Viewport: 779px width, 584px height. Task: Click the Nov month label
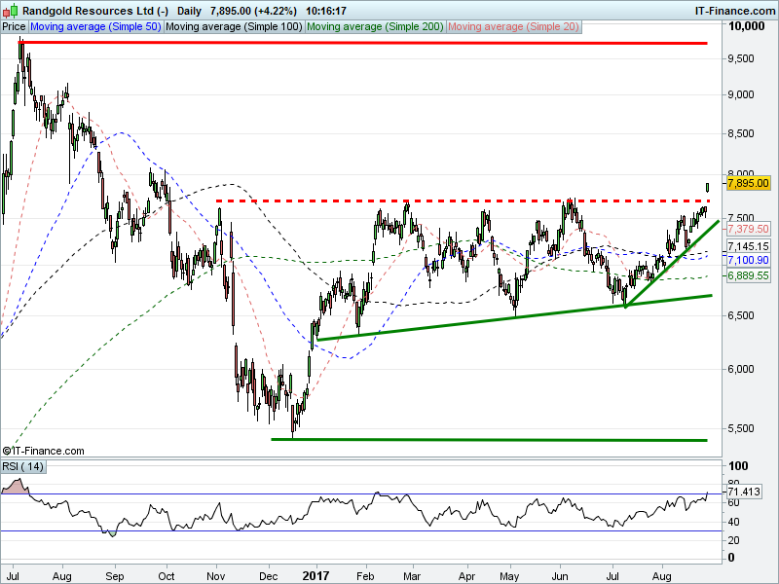click(216, 576)
